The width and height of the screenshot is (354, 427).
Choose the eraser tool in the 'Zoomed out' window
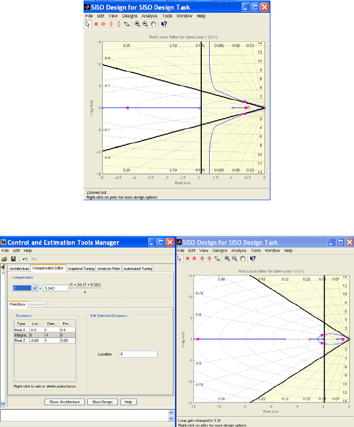(x=127, y=24)
